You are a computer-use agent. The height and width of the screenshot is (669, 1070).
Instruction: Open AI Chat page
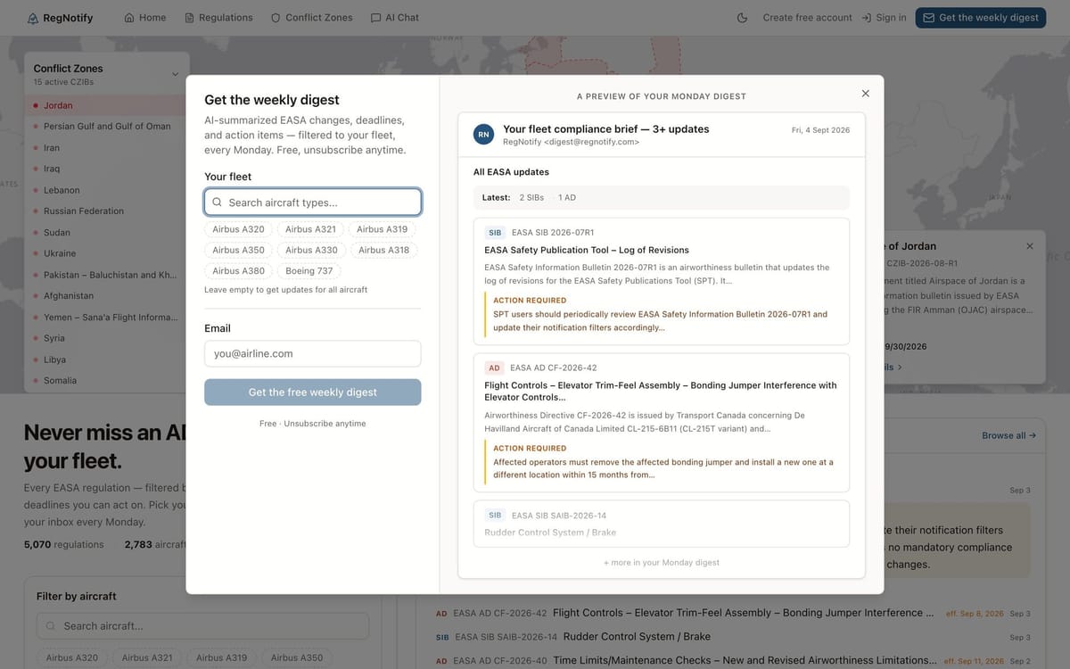tap(395, 18)
